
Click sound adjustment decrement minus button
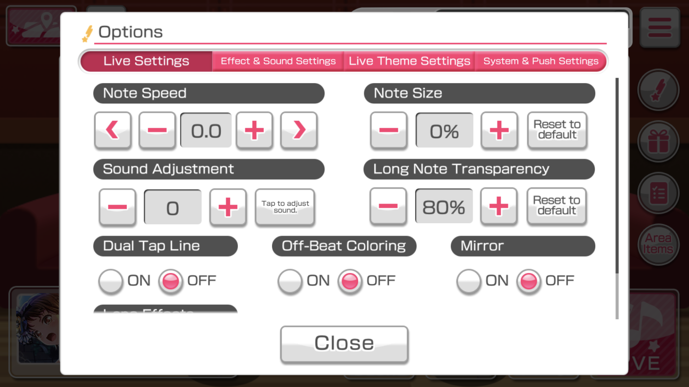[x=117, y=206]
